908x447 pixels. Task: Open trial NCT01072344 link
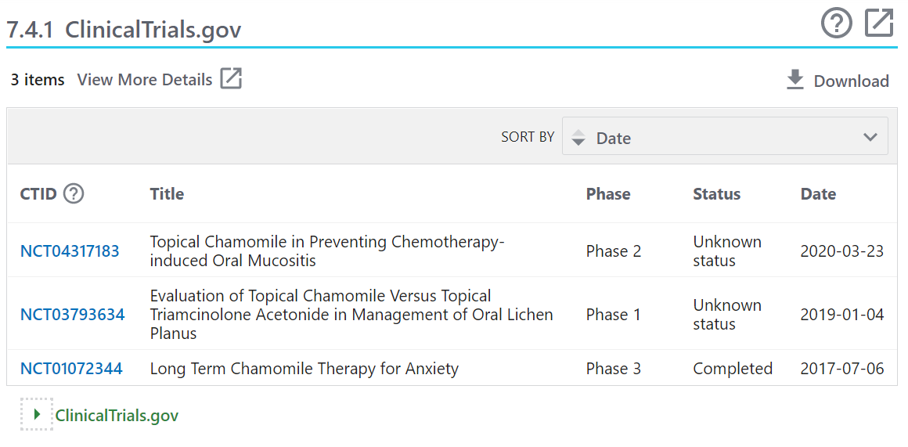click(71, 369)
